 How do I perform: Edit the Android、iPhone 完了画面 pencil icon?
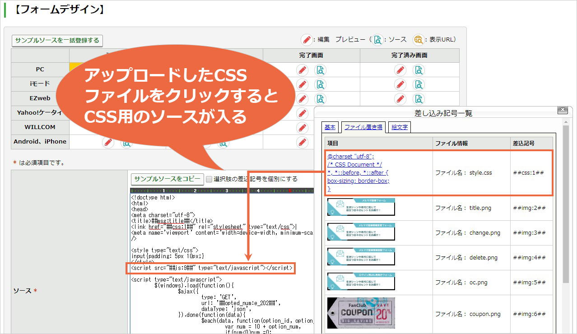click(x=302, y=142)
